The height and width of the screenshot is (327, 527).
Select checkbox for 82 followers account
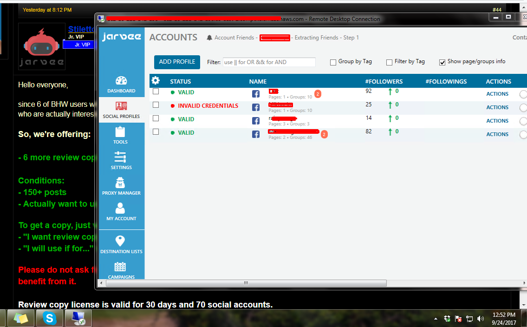(156, 132)
